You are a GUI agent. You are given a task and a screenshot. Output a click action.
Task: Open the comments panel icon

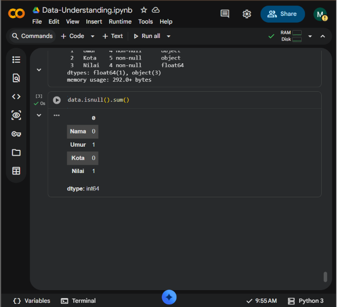click(225, 14)
